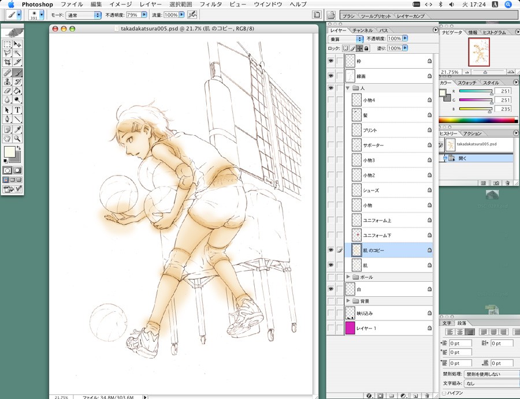Select the Paint Bucket tool

[17, 91]
